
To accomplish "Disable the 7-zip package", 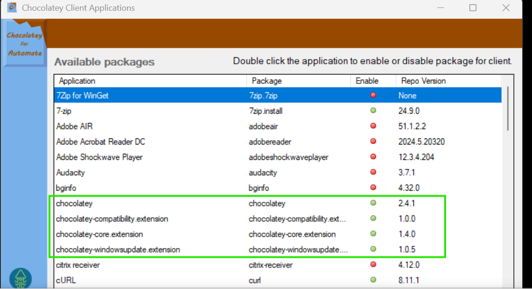I will 373,110.
